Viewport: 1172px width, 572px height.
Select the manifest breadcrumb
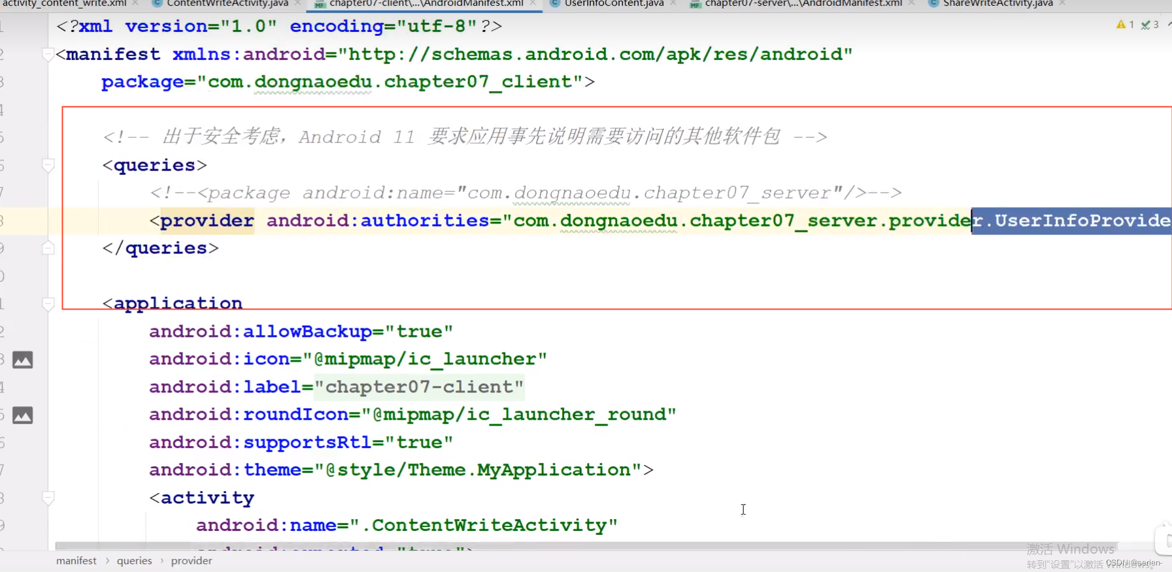click(76, 561)
